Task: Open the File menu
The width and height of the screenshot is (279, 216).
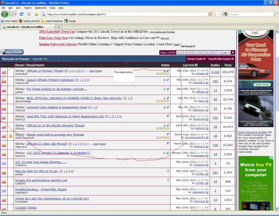Action: (3, 8)
